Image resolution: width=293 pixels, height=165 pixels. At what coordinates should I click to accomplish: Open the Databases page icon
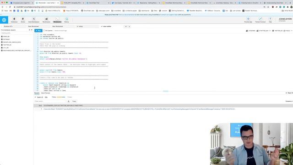click(14, 20)
